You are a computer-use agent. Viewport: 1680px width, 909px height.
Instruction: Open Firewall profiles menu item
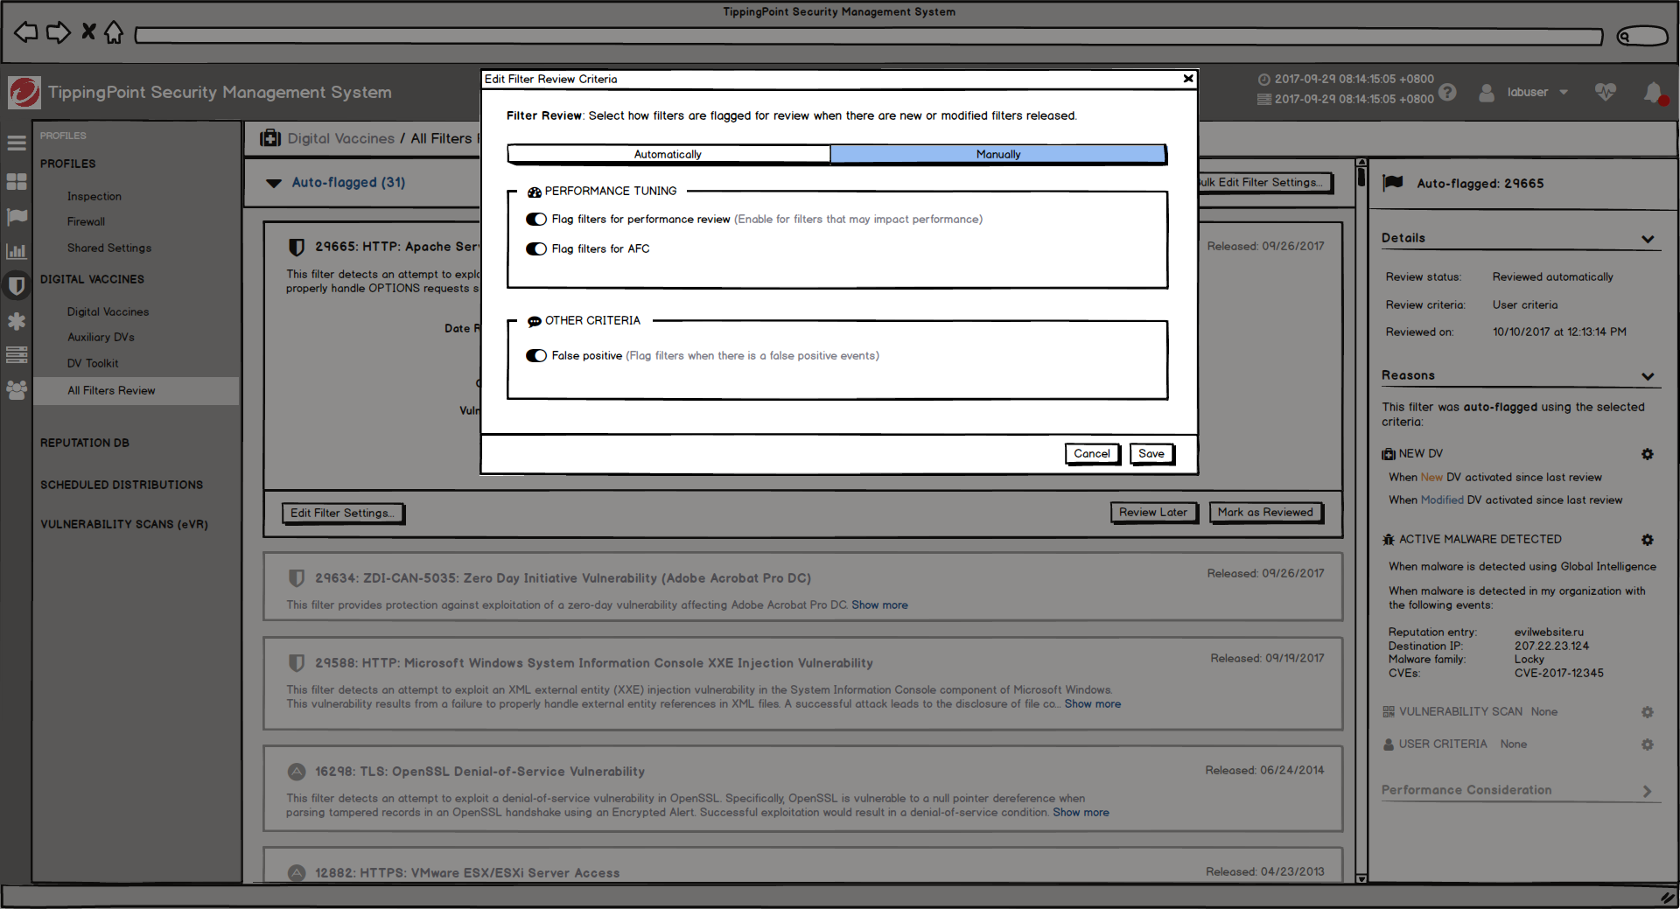(x=86, y=222)
